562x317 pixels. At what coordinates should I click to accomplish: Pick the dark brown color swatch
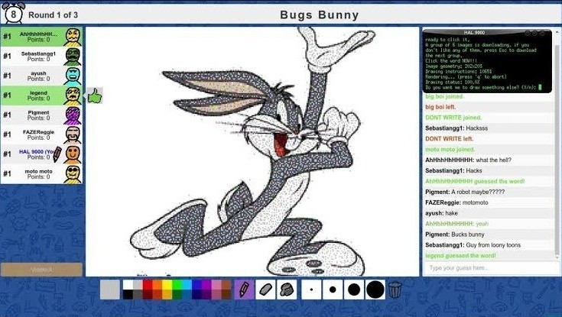point(226,294)
